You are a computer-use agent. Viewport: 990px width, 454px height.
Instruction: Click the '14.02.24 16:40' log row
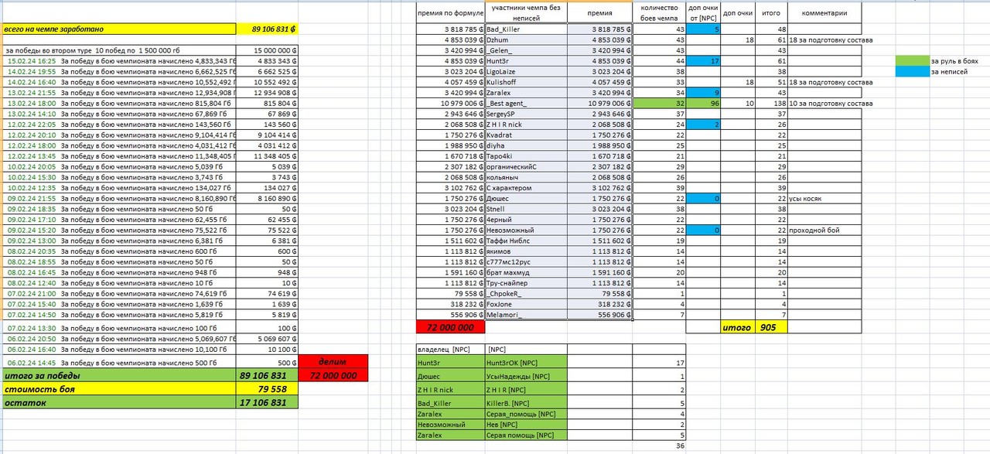coord(118,81)
